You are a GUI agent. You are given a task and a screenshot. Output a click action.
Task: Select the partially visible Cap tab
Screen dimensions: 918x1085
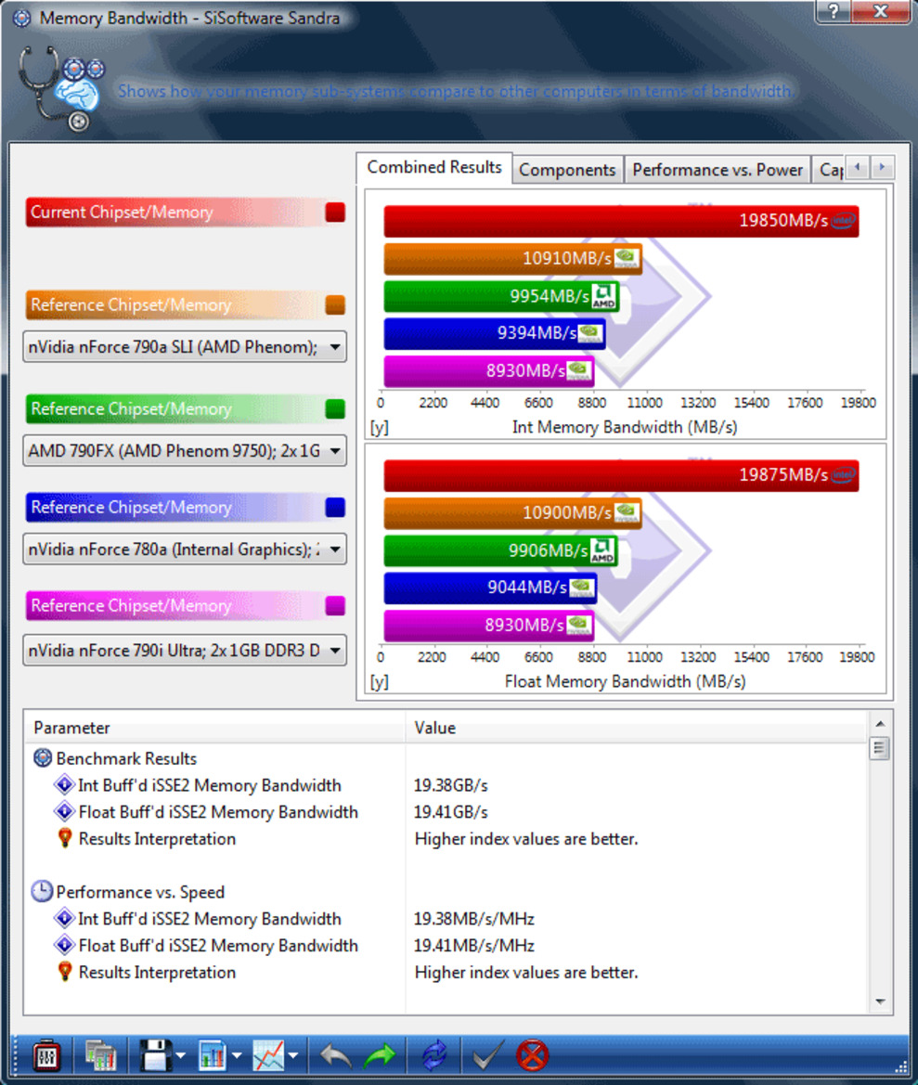(x=830, y=170)
